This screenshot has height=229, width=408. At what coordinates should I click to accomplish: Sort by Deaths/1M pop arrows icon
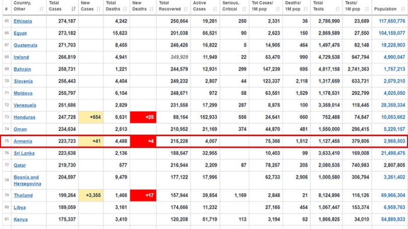(x=305, y=9)
